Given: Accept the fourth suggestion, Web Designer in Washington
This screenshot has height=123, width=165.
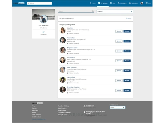Looking at the screenshot, I should [127, 61].
